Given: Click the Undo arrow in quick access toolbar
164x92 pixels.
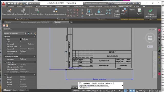Looking at the screenshot, I should coord(30,4).
